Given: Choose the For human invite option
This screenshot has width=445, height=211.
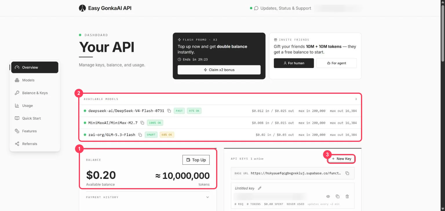Looking at the screenshot, I should point(294,63).
